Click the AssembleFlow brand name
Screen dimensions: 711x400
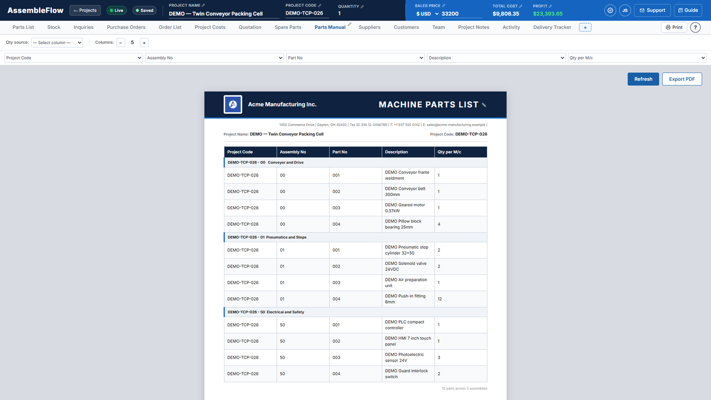click(36, 10)
